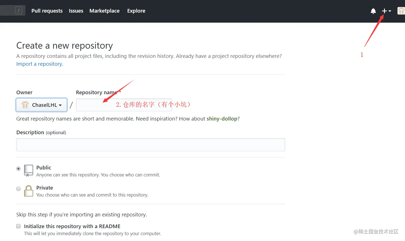The height and width of the screenshot is (241, 405).
Task: Click 'You choose who can see and commit' text
Action: pyautogui.click(x=92, y=195)
